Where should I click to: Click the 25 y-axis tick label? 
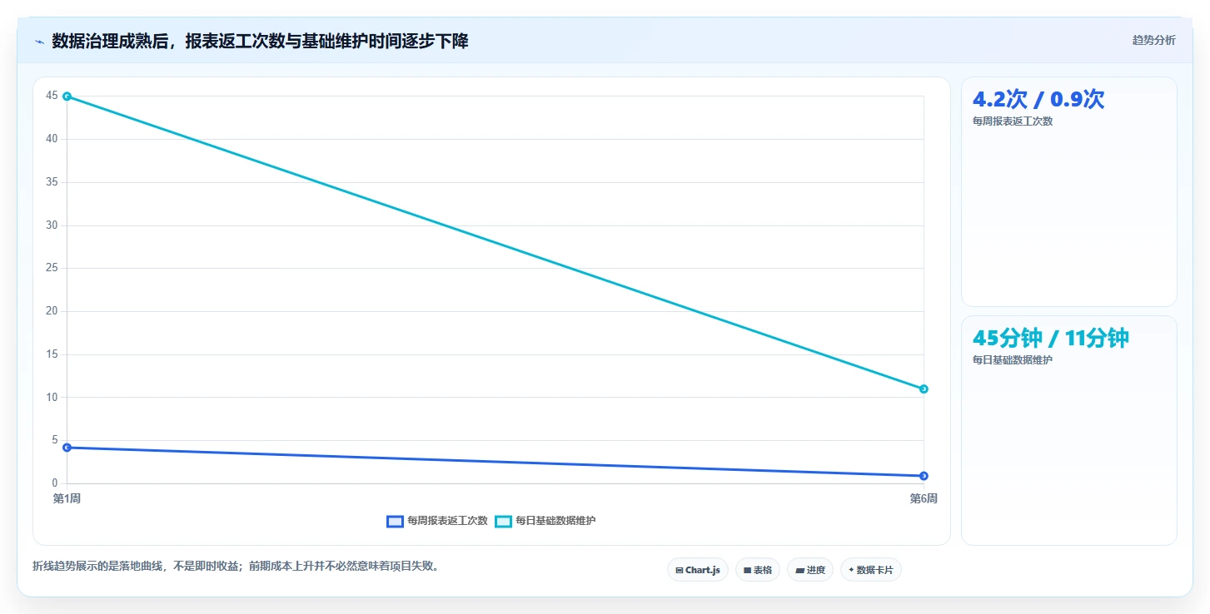coord(52,268)
